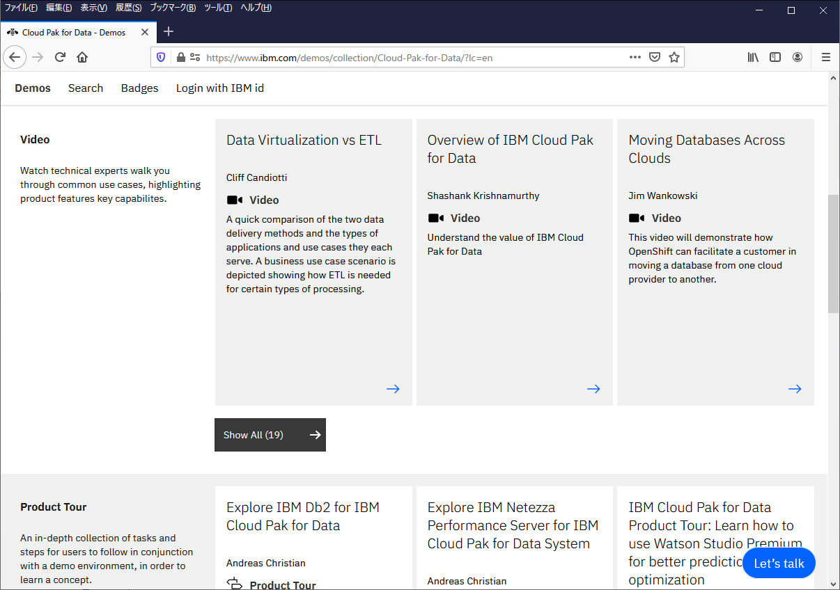
Task: Open the Firefox account profile icon
Action: tap(798, 57)
